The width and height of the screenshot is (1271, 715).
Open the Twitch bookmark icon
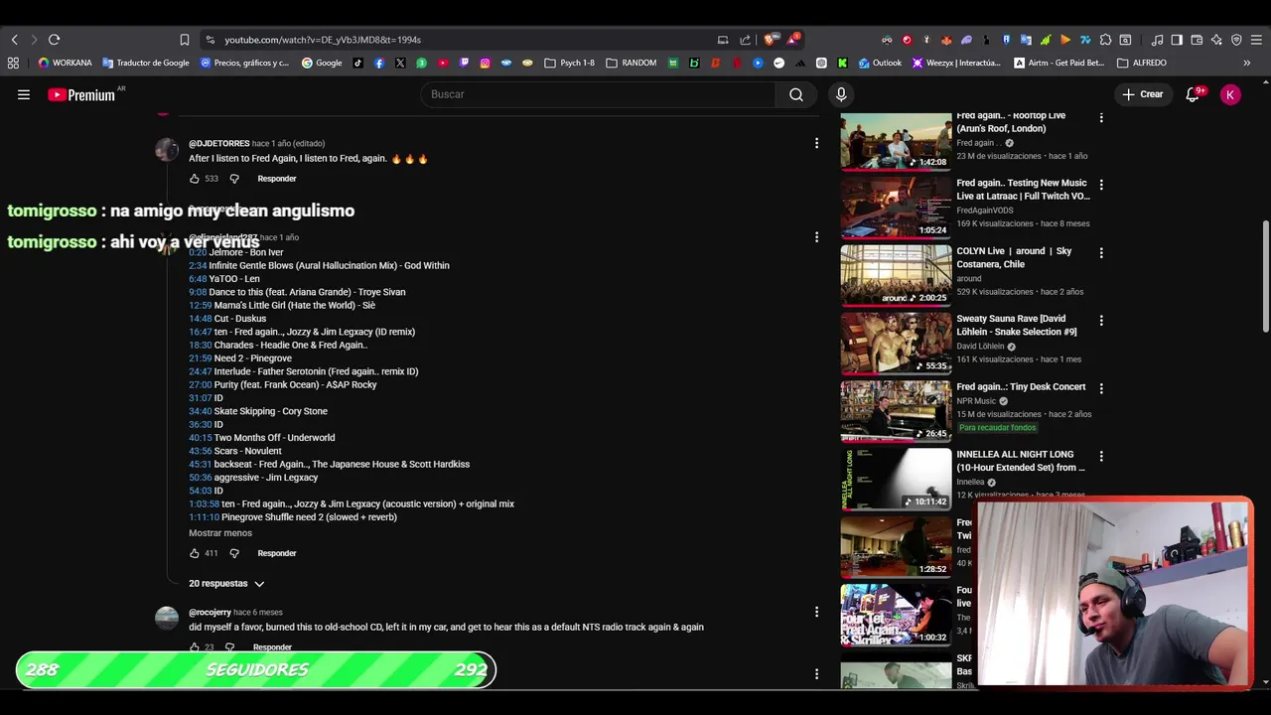pos(464,63)
